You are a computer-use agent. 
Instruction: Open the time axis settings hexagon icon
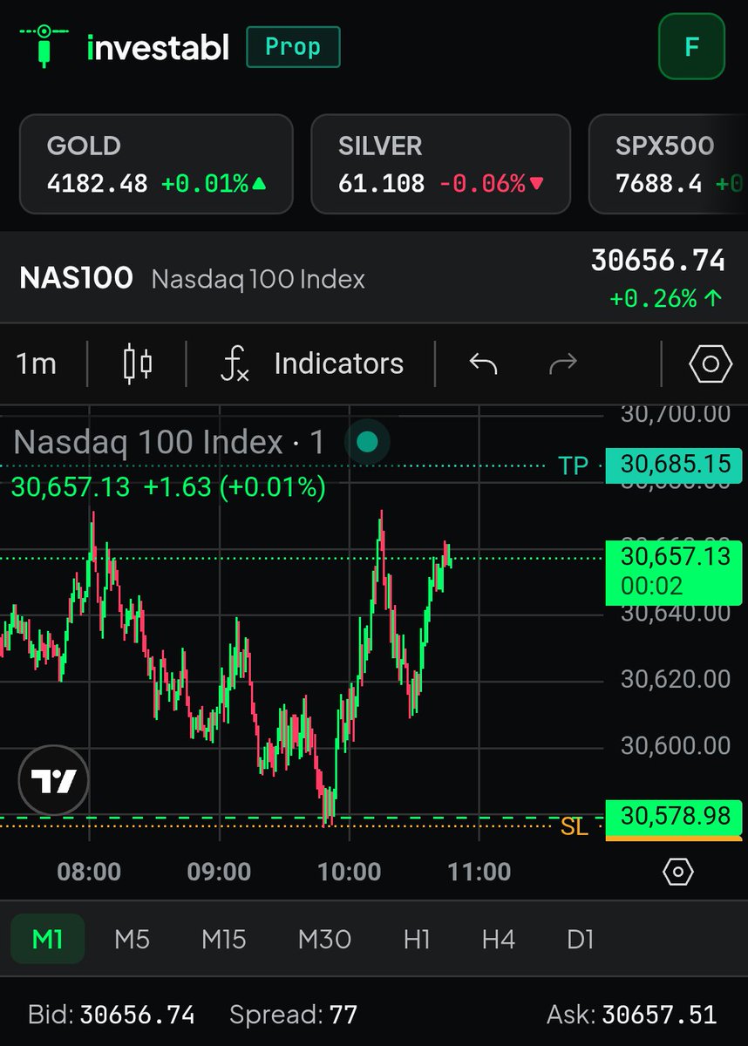pyautogui.click(x=677, y=872)
